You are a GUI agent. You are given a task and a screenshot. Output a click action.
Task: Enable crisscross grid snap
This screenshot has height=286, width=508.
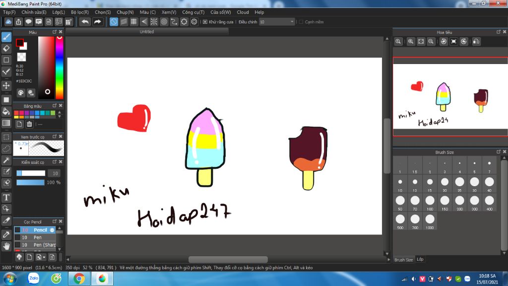coord(134,22)
